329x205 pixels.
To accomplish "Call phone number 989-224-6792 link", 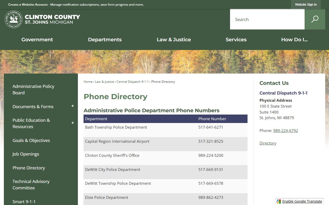I will coord(286,130).
